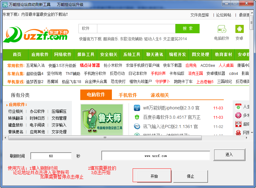This screenshot has height=188, width=256.
Task: Click the 百度杀毒软件 shield icon
Action: [137, 117]
